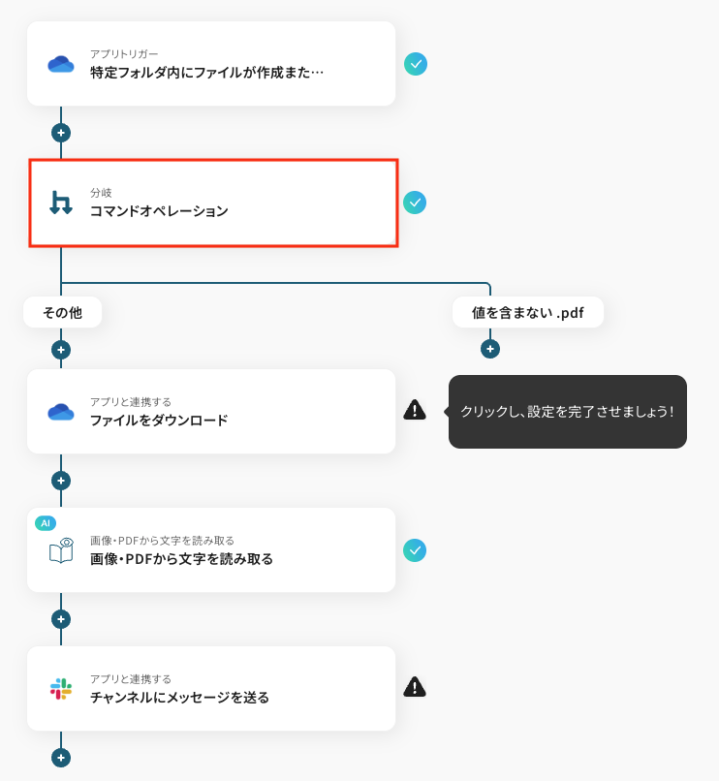This screenshot has width=719, height=781.
Task: Select the その他 branch label
Action: (x=62, y=313)
